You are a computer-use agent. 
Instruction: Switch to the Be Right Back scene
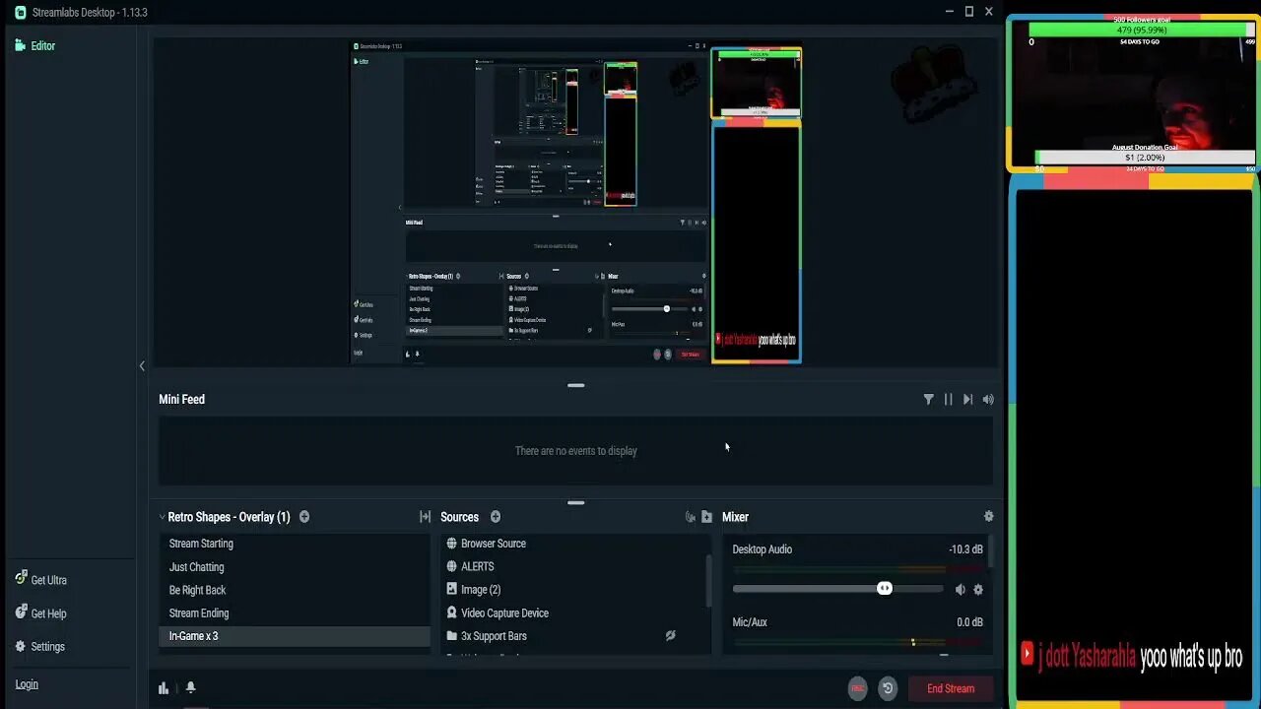tap(295, 590)
